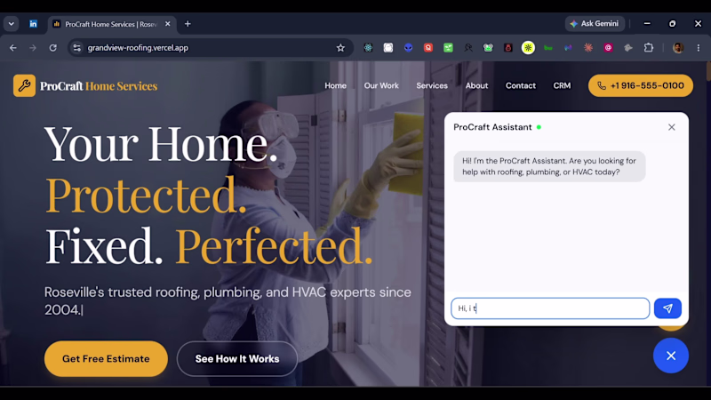Click See How It Works button

point(237,359)
